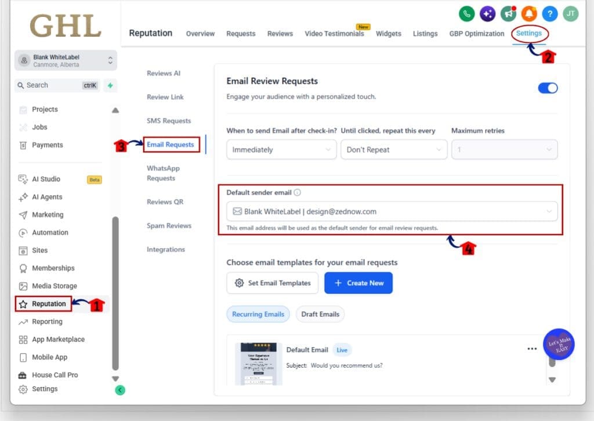The width and height of the screenshot is (594, 421).
Task: Open the Default sender email dropdown
Action: (x=392, y=211)
